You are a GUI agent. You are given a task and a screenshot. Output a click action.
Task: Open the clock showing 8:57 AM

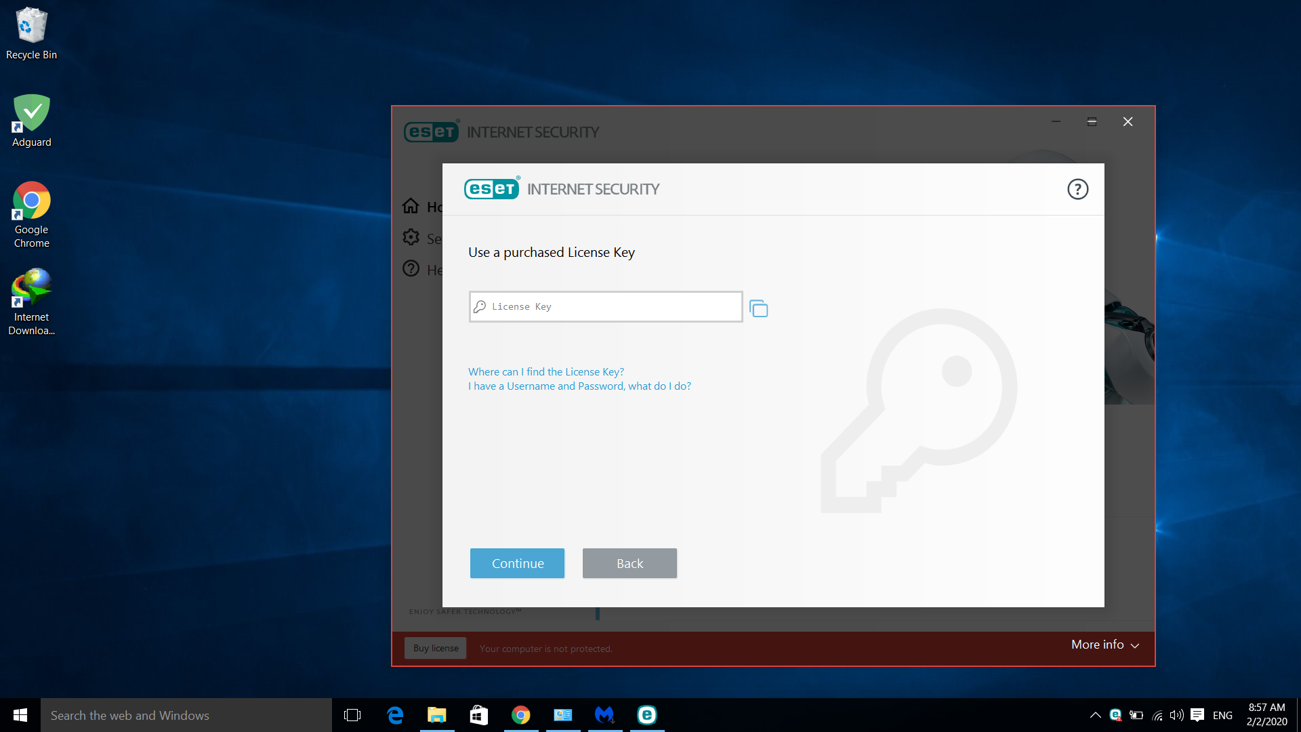(1266, 715)
